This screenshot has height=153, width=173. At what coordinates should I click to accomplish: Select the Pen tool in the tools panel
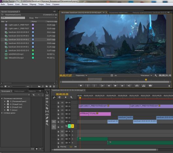[47, 118]
